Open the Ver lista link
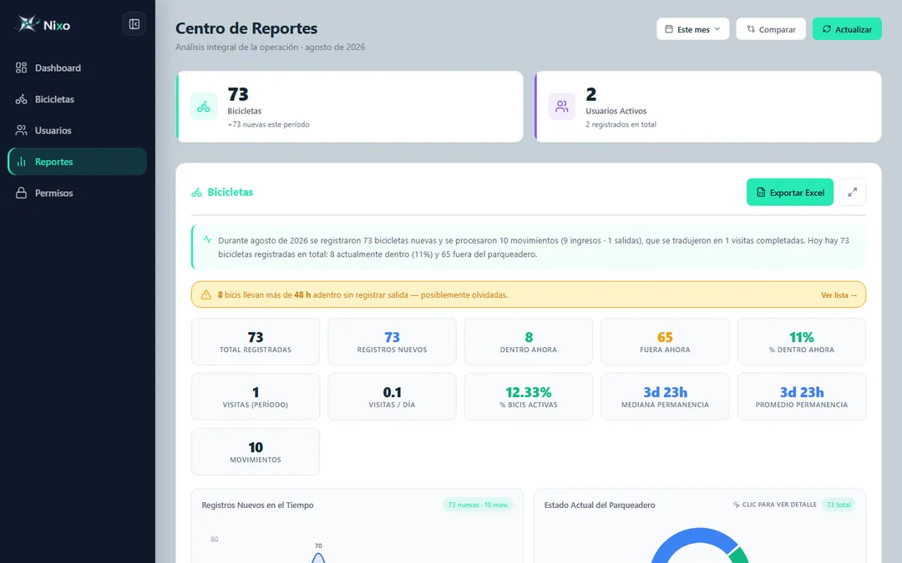Screen dimensions: 902x563 pyautogui.click(x=839, y=294)
